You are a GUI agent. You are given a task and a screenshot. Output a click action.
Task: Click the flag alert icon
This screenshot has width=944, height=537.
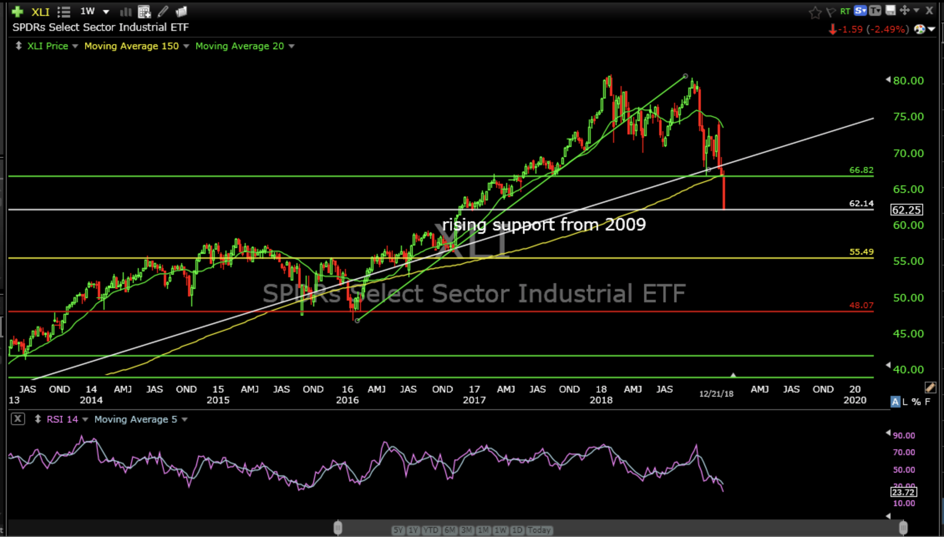[x=831, y=12]
